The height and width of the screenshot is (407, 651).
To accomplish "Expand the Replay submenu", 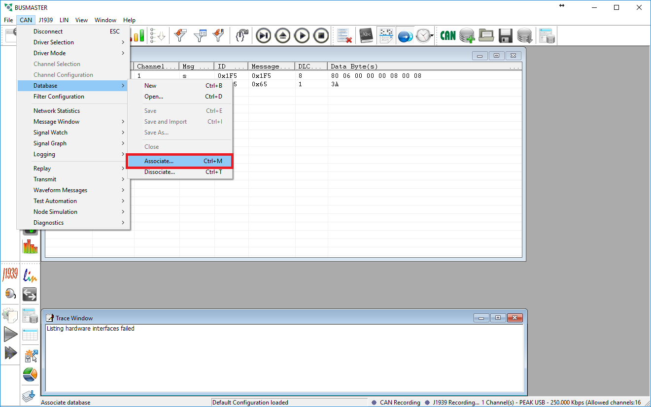I will click(x=73, y=169).
